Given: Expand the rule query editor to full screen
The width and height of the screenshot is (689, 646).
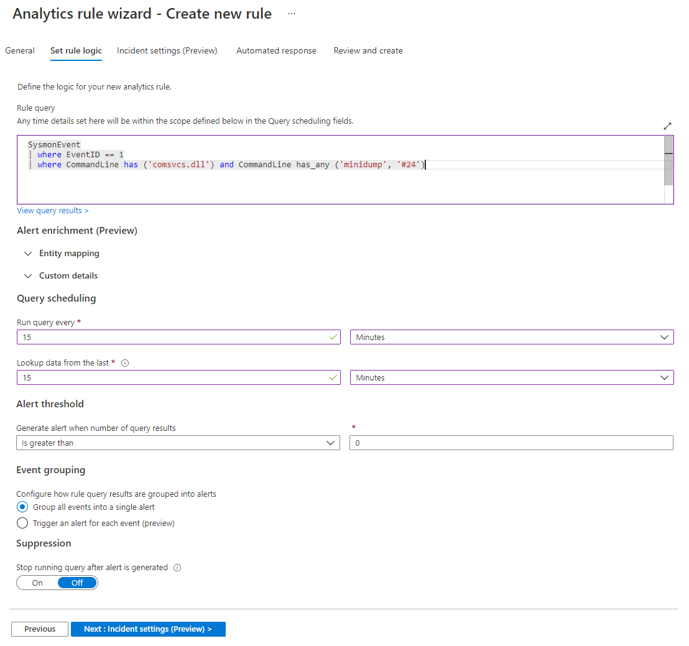Looking at the screenshot, I should click(667, 125).
